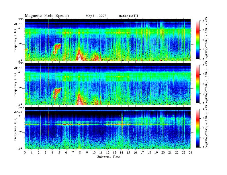
Task: Click the red burst near 4-5 UT in dH/dt panel
Action: coord(57,48)
